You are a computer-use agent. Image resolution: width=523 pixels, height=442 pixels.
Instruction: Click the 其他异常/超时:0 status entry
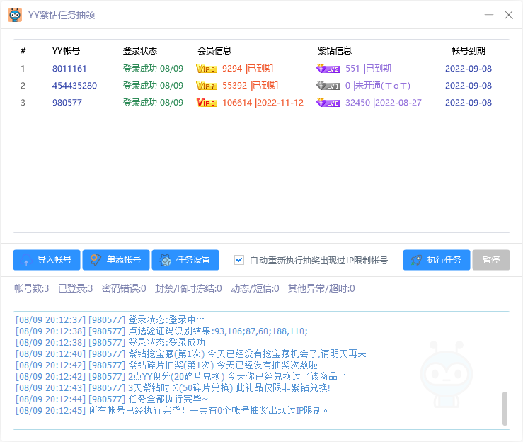(321, 288)
